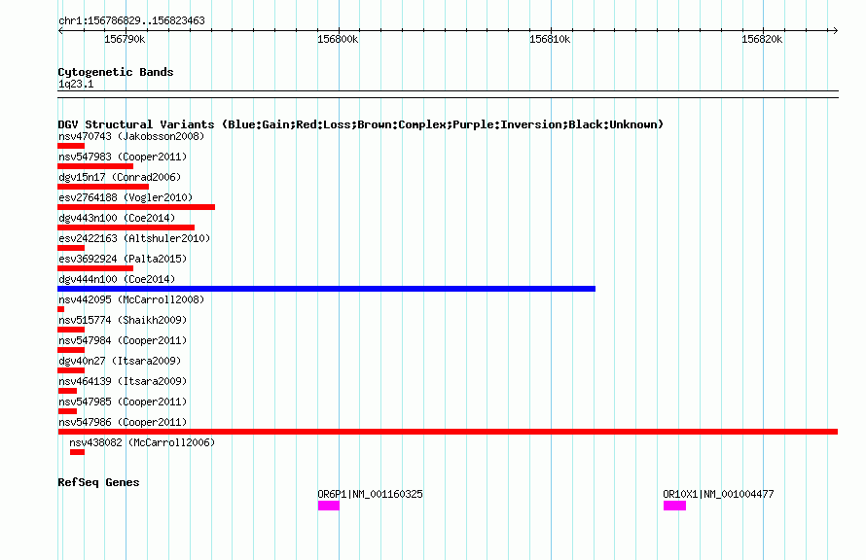Select the red bar under nsv547985
866x560 pixels.
pyautogui.click(x=67, y=411)
